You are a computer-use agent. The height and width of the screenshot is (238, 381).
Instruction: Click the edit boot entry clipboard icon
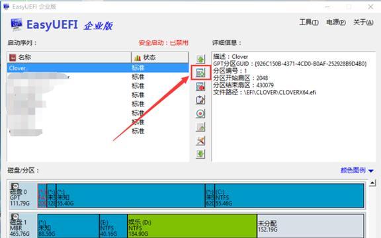click(200, 100)
